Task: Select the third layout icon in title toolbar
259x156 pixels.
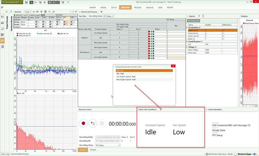Action: point(58,2)
